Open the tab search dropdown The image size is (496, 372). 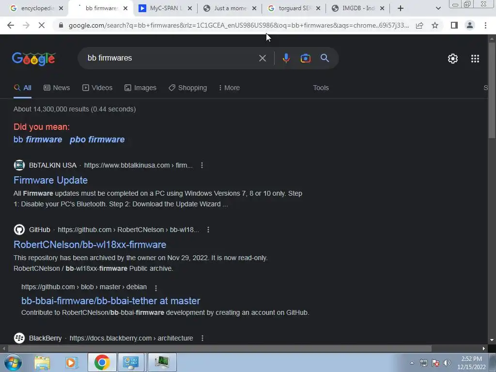[x=438, y=8]
